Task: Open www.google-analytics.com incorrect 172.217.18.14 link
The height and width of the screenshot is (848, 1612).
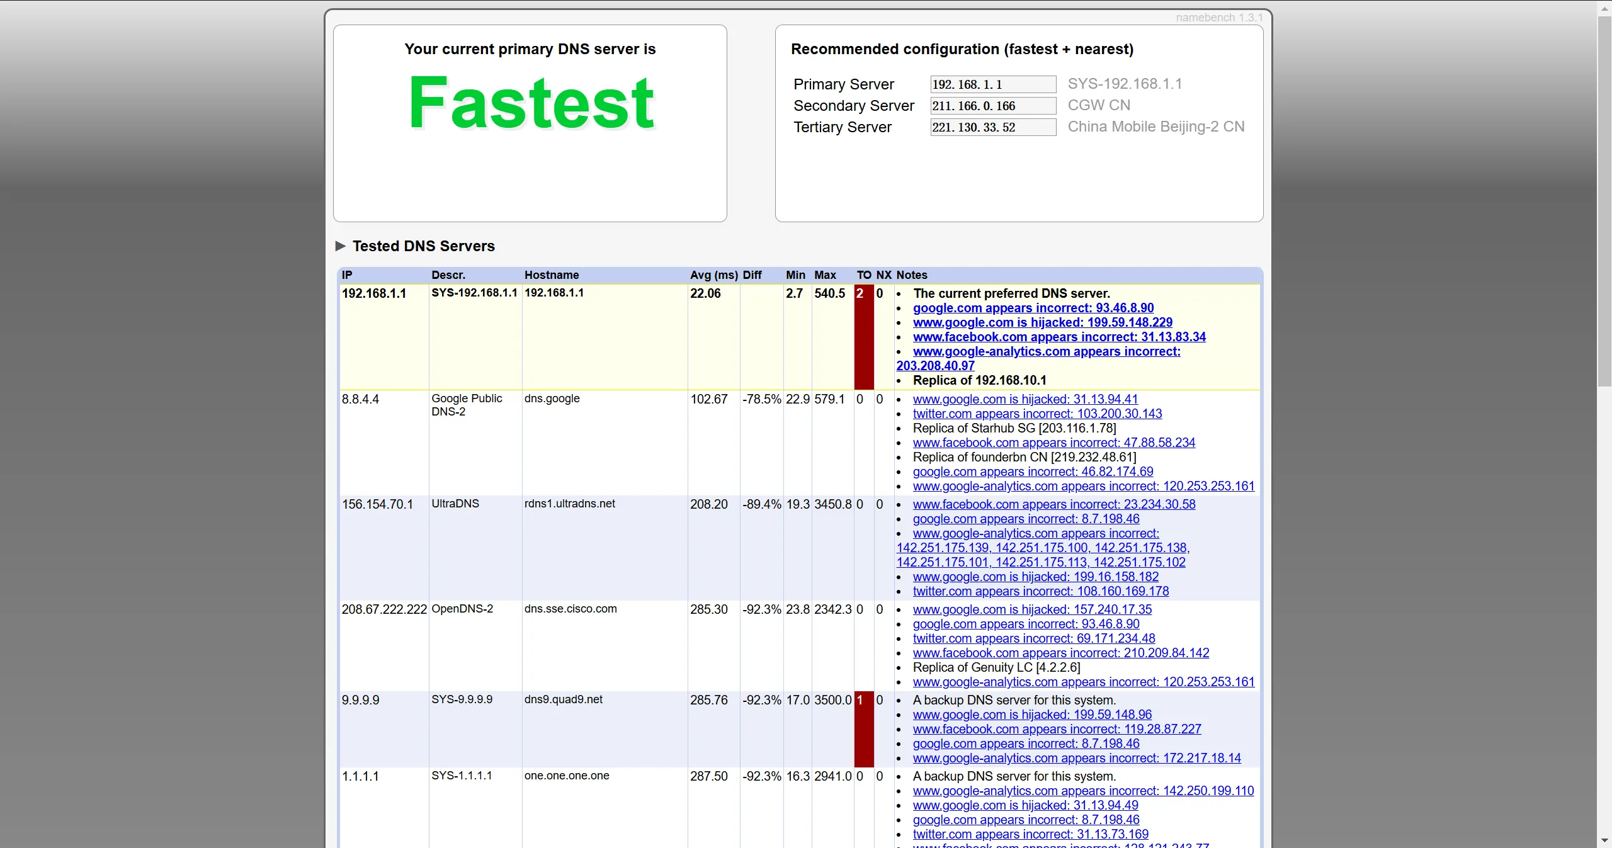Action: [x=1077, y=758]
